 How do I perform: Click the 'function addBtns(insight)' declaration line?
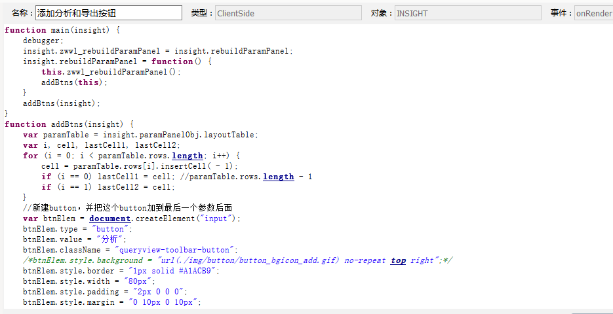69,124
